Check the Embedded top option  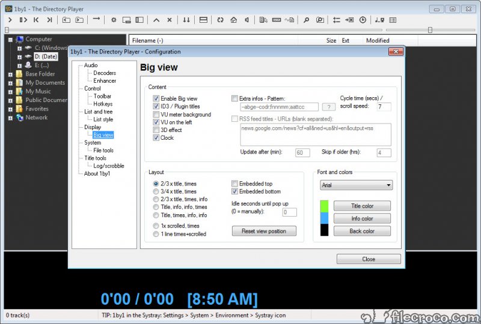(234, 184)
